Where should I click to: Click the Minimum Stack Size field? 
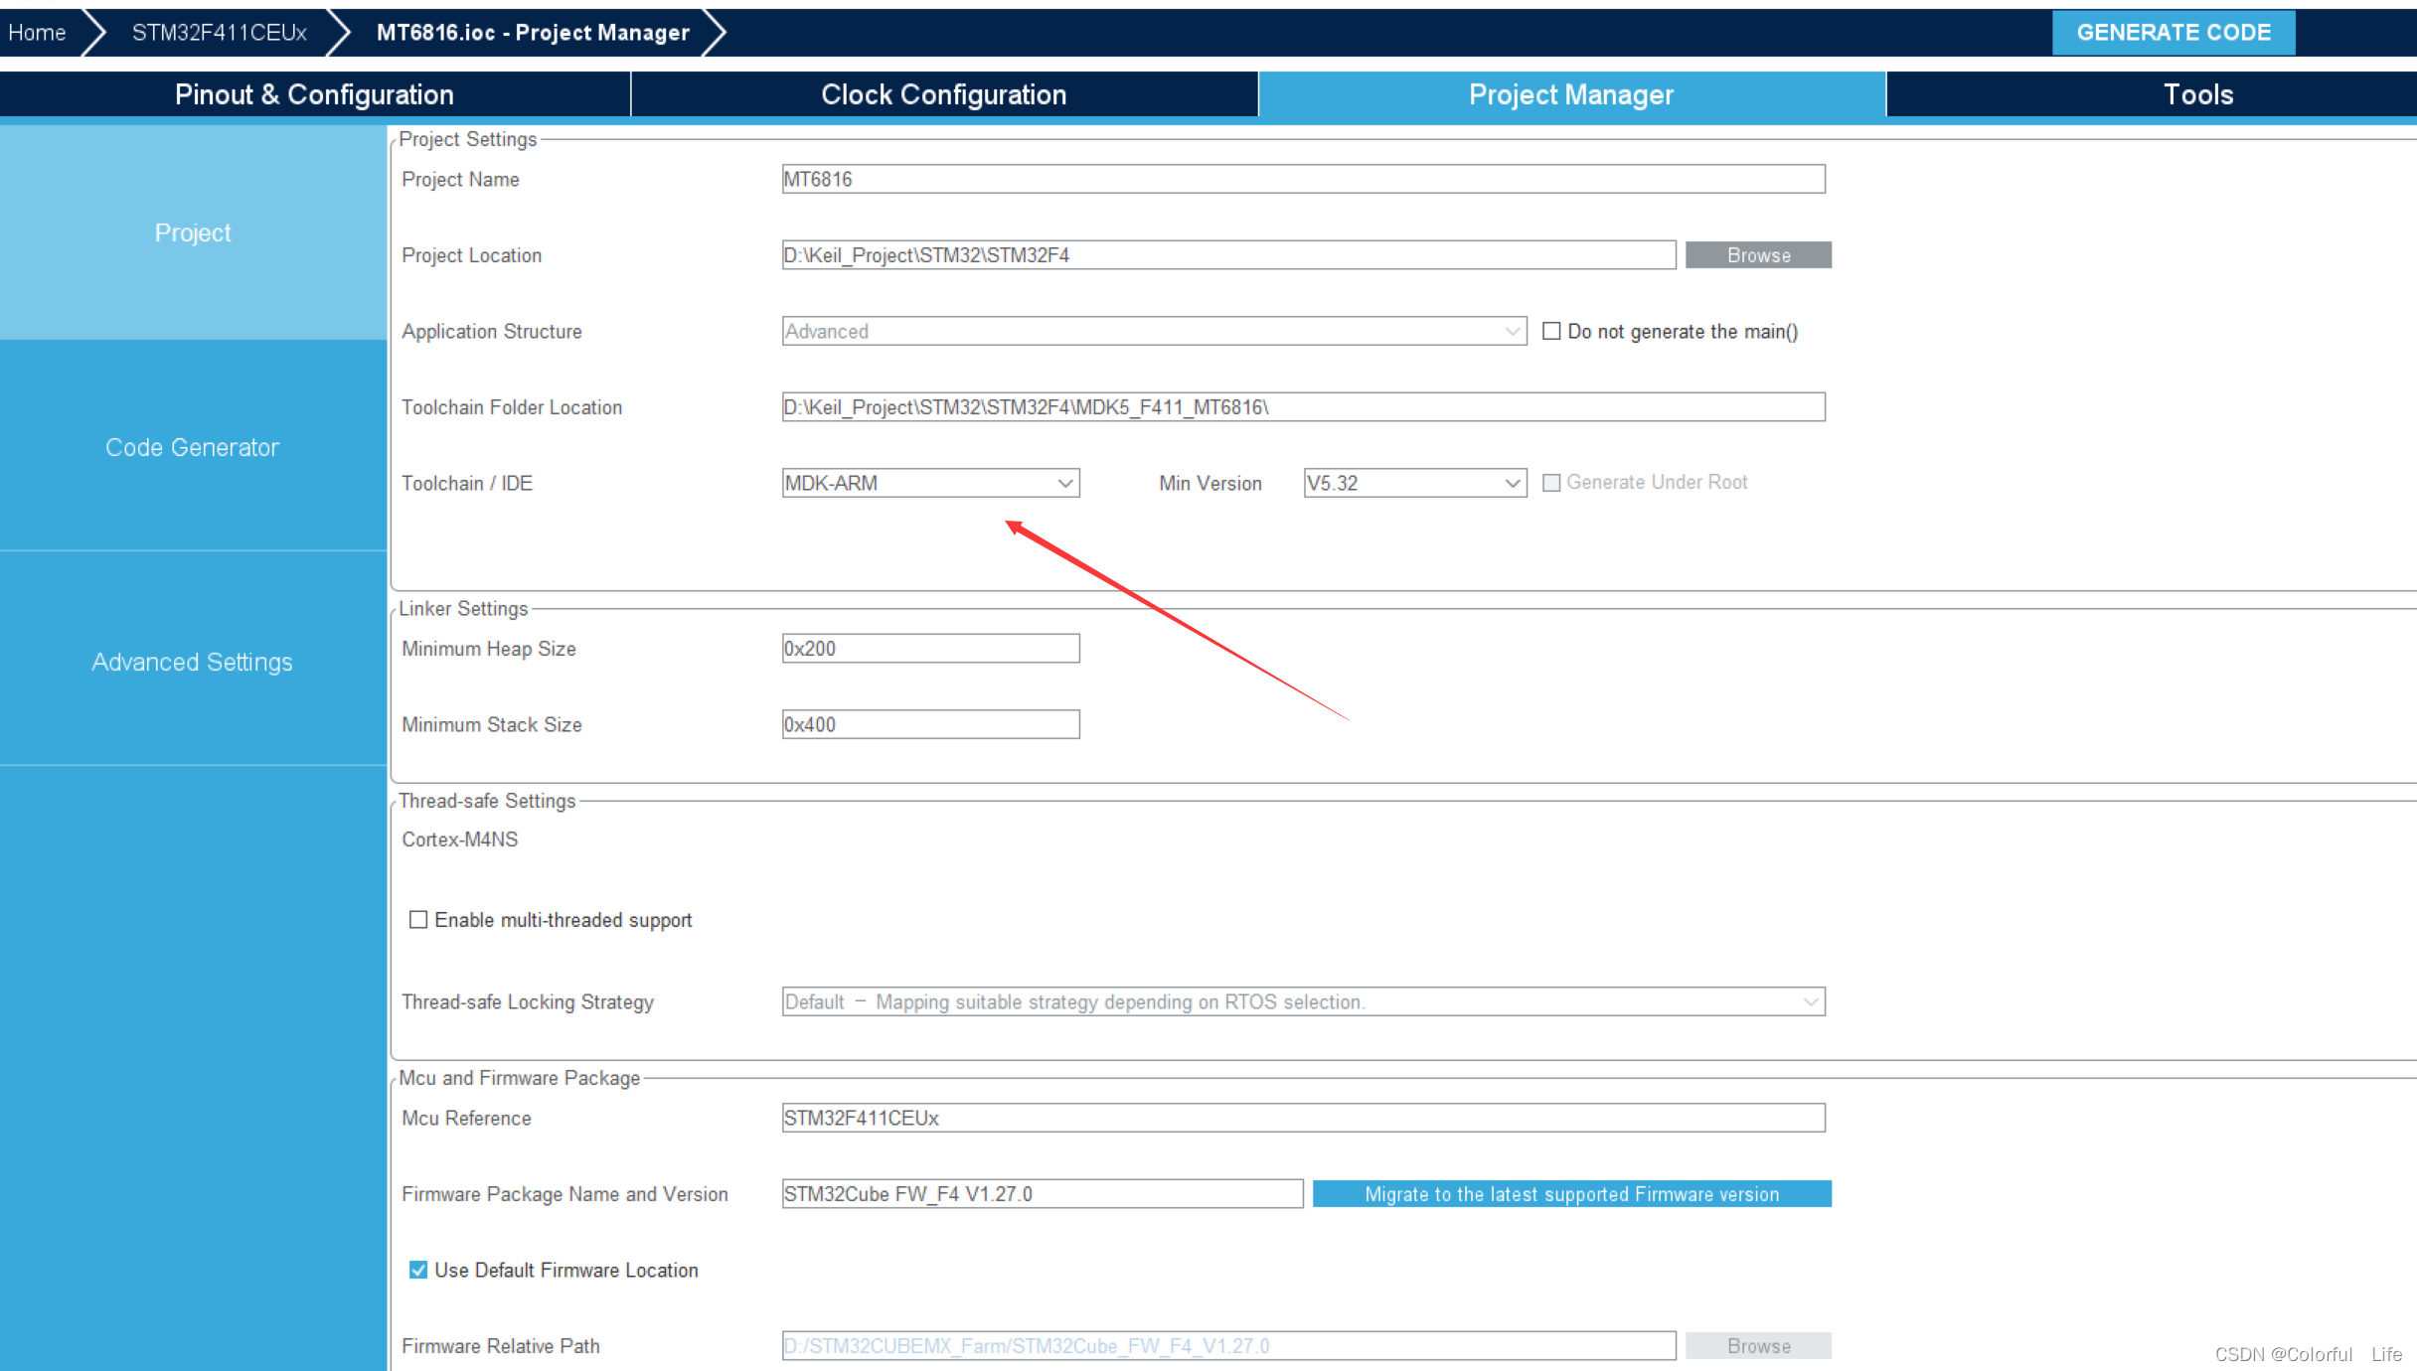point(930,724)
